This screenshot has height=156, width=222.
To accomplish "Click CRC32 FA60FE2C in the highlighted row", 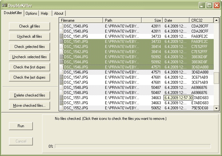I will pyautogui.click(x=199, y=42).
